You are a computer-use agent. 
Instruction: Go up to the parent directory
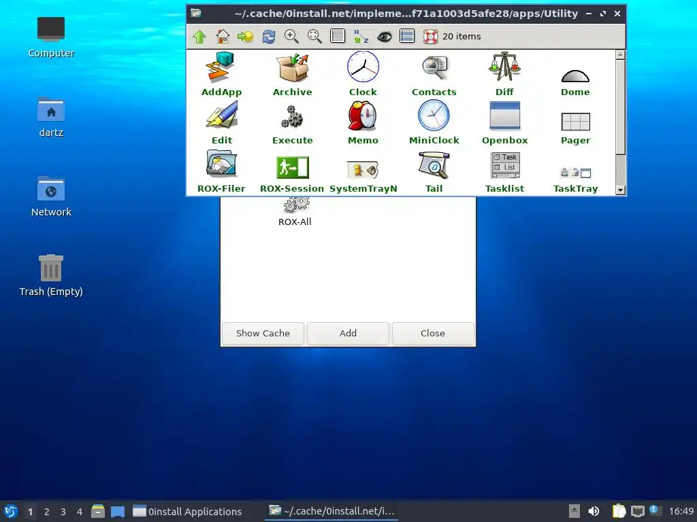pyautogui.click(x=199, y=37)
